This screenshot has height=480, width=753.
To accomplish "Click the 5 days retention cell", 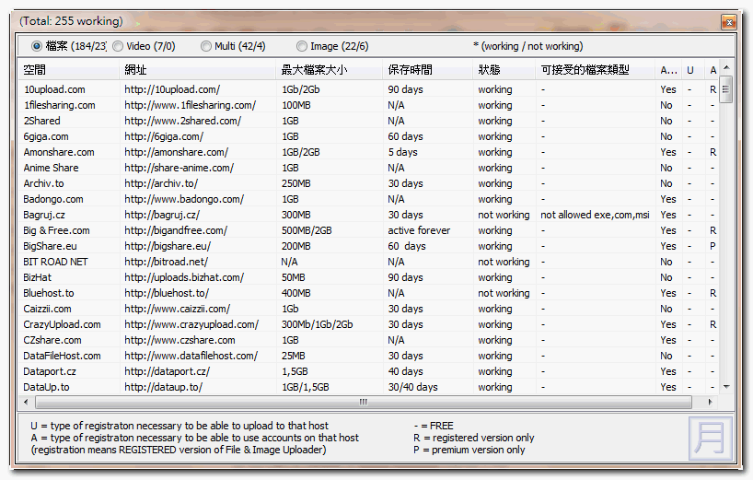I will [x=402, y=152].
